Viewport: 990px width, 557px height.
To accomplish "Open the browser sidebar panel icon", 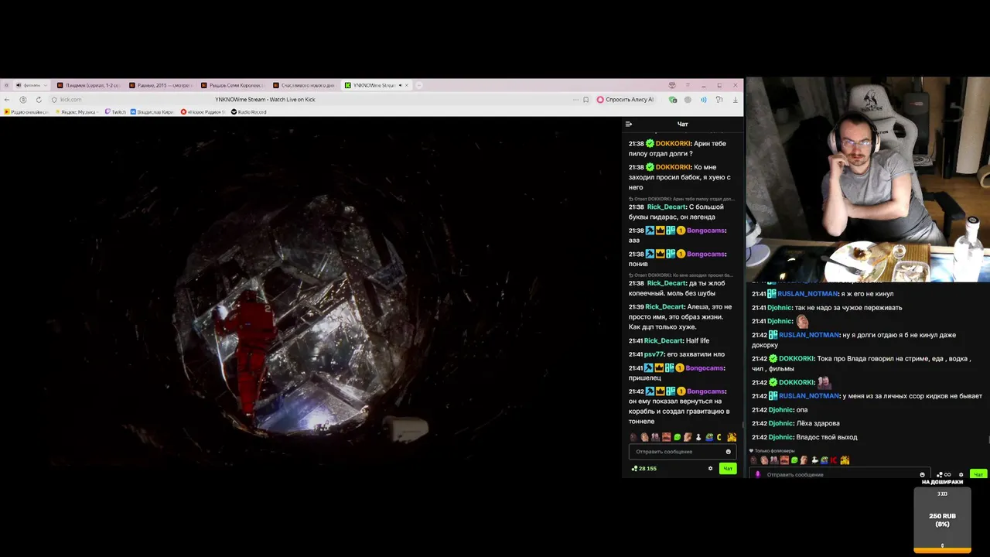I will tap(5, 85).
